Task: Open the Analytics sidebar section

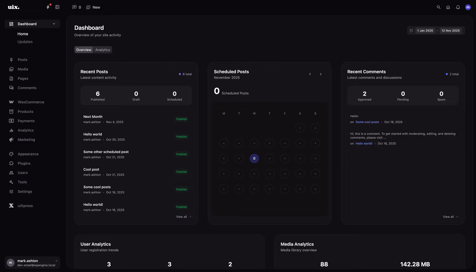Action: (25, 130)
